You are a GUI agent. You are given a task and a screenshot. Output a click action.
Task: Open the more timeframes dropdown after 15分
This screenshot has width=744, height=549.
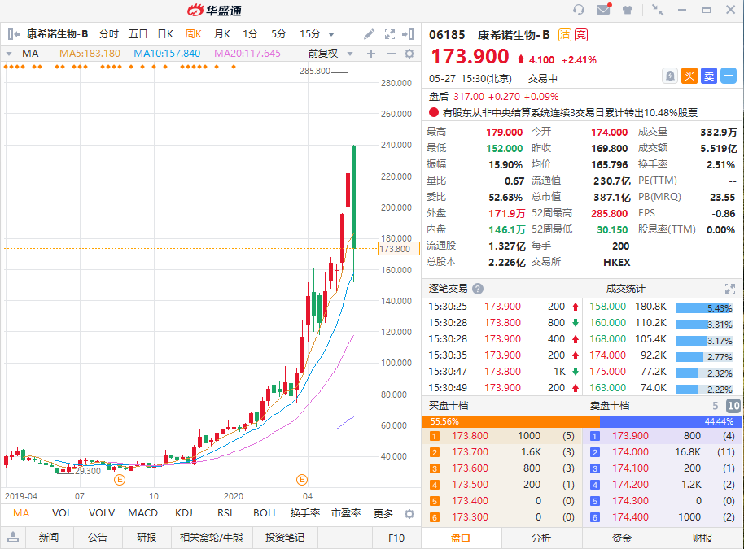click(331, 34)
